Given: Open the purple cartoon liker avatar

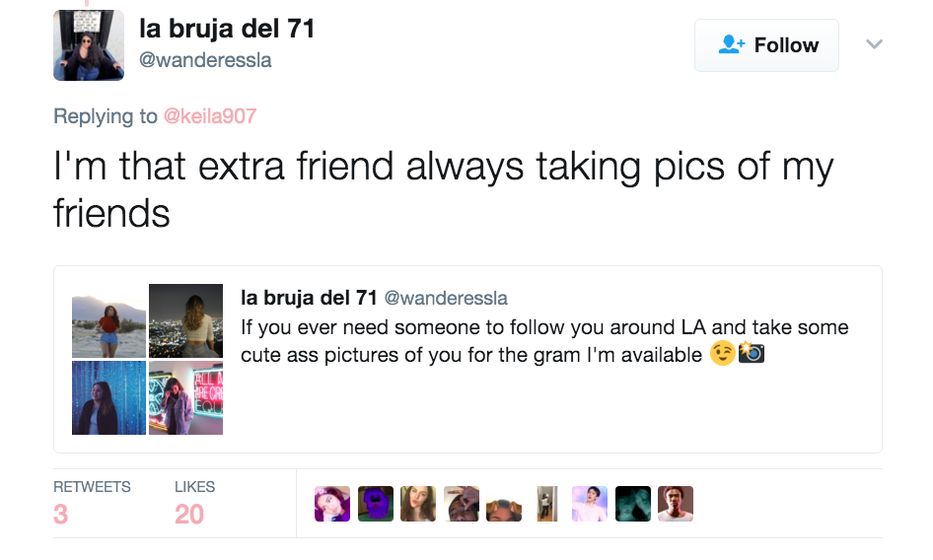Looking at the screenshot, I should (376, 504).
